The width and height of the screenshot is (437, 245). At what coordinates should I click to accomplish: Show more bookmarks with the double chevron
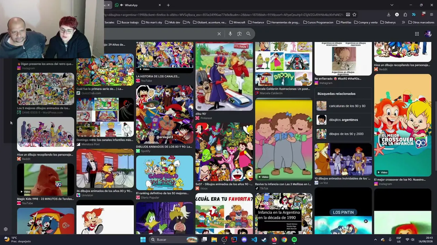[x=403, y=22]
